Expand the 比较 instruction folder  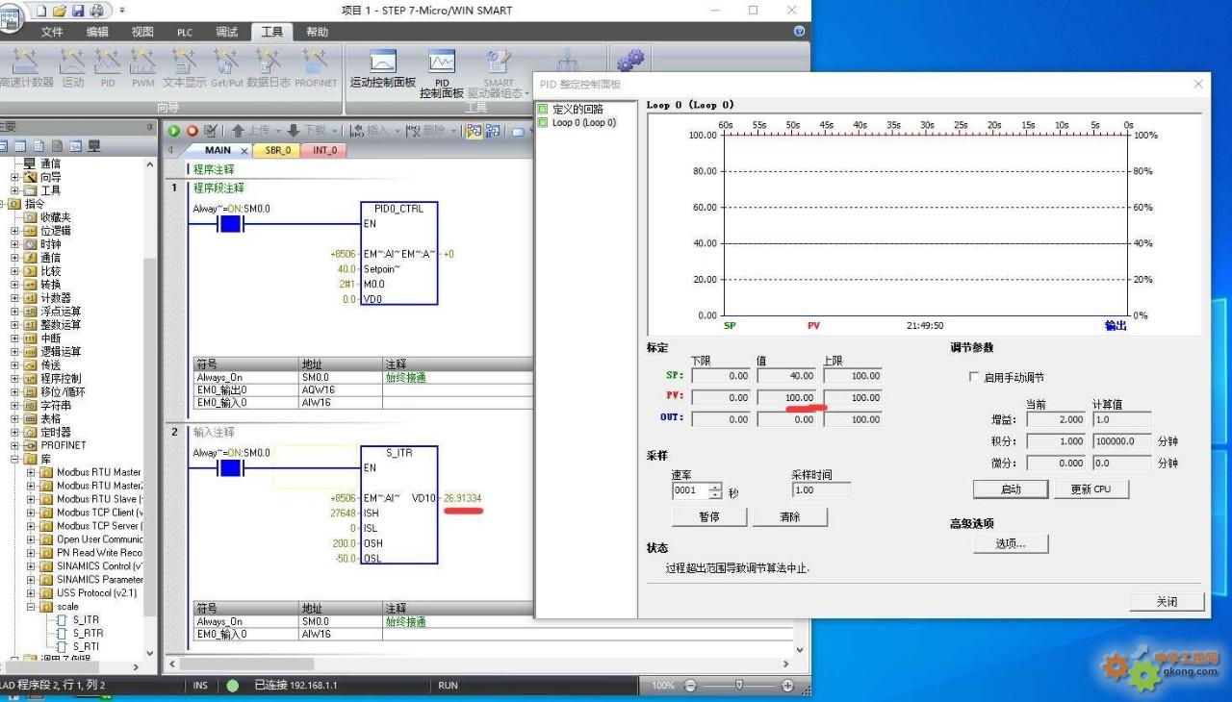(14, 271)
